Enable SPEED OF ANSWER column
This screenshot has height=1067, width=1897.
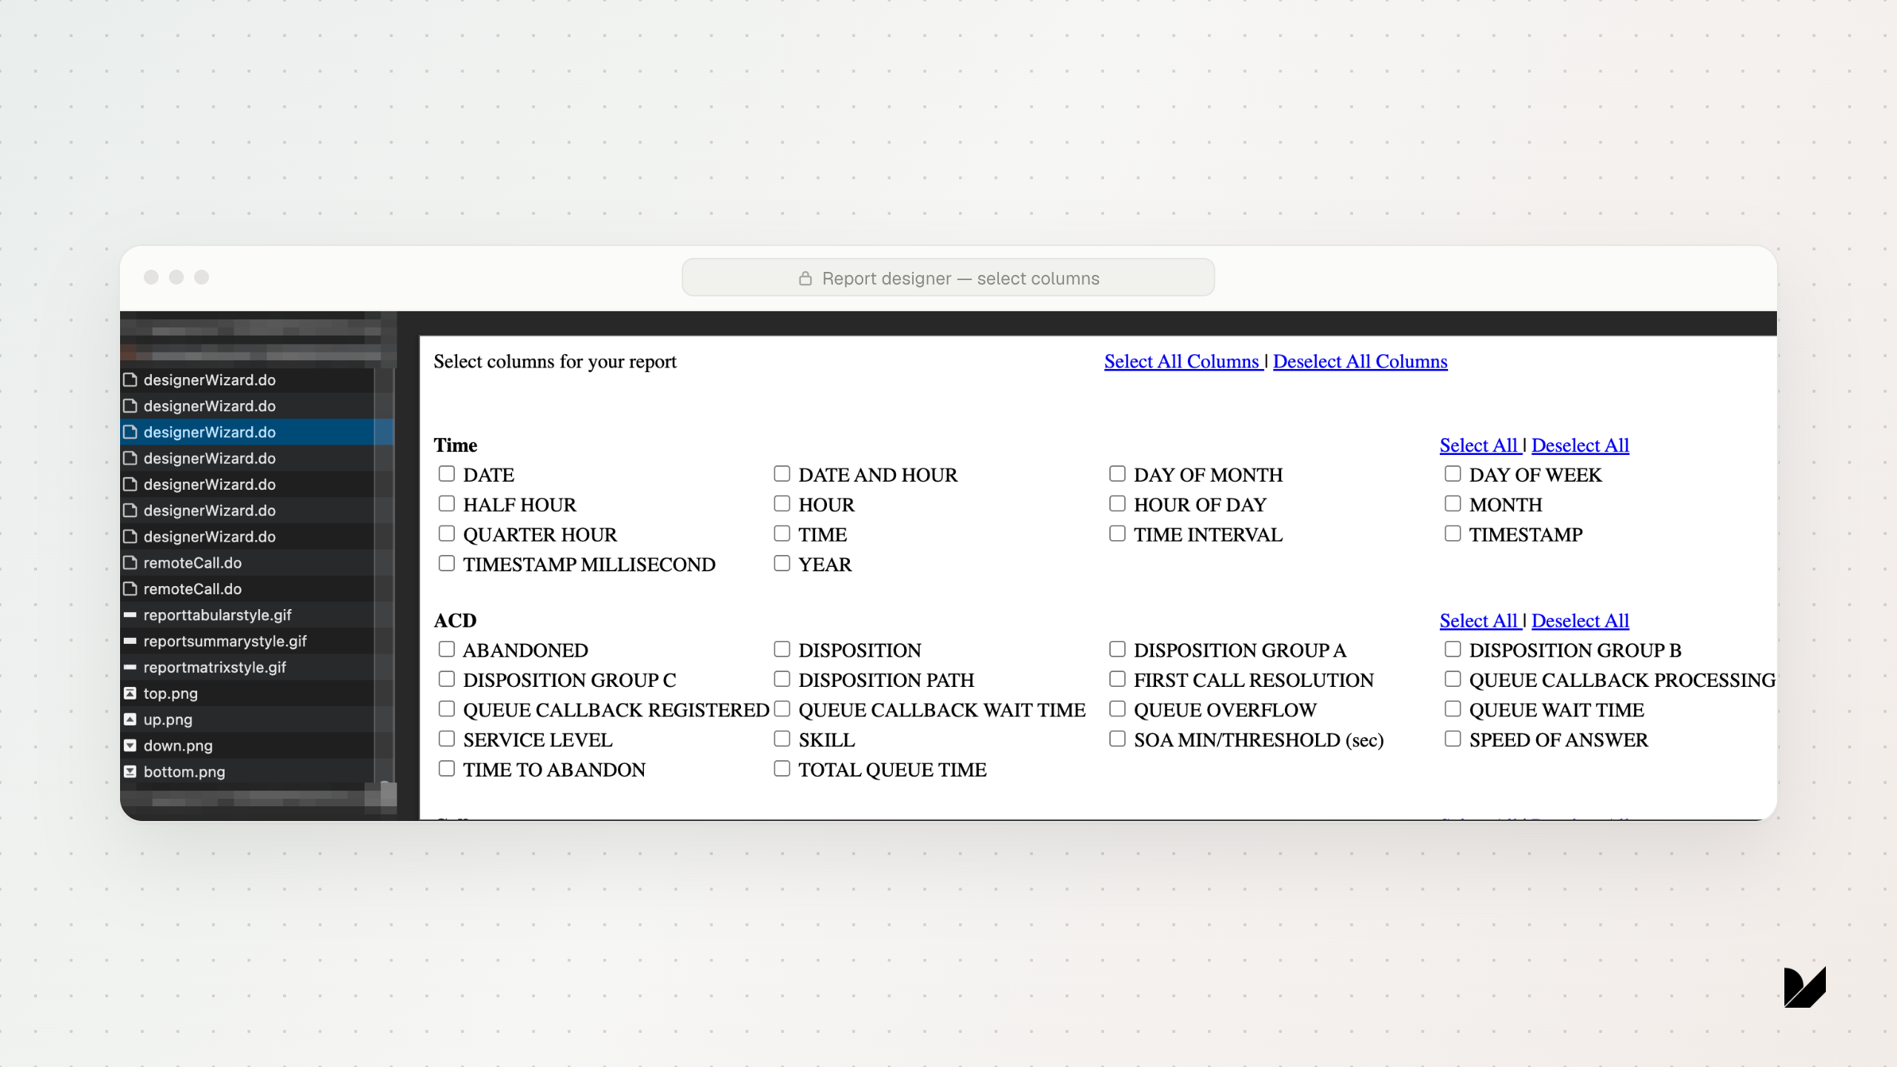click(1453, 739)
